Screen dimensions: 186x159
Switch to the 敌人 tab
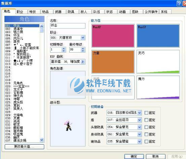85,12
